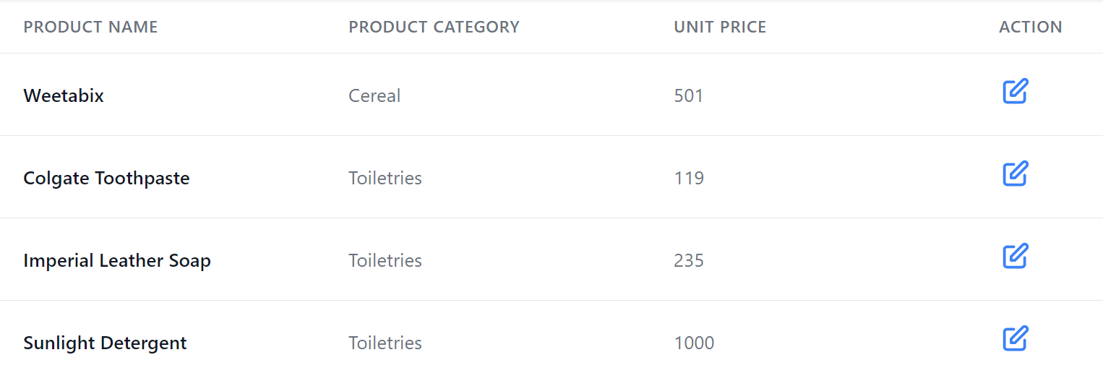Click Toiletries in the Imperial Leather Soap row
The image size is (1103, 381).
(x=385, y=260)
